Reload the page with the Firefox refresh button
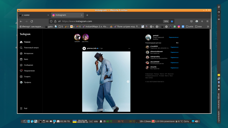The width and height of the screenshot is (228, 128). (32, 21)
